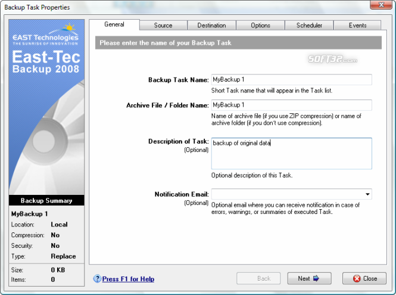Click the Backup Summary header
The height and width of the screenshot is (295, 396).
(46, 200)
